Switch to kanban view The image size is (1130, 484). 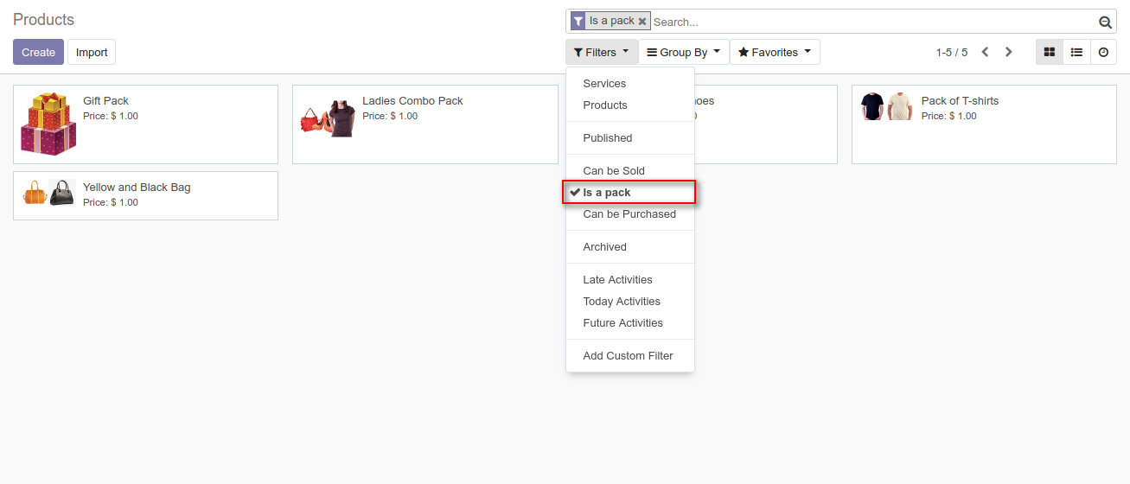[1050, 52]
